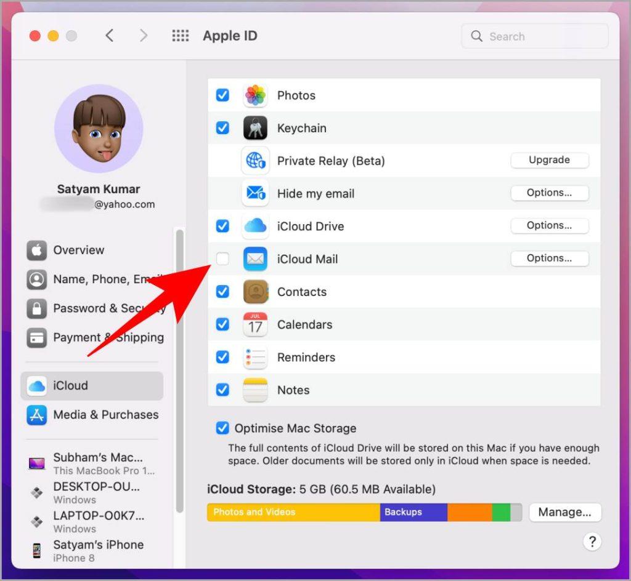Click the iCloud Mail envelope icon
Viewport: 631px width, 581px height.
click(255, 258)
